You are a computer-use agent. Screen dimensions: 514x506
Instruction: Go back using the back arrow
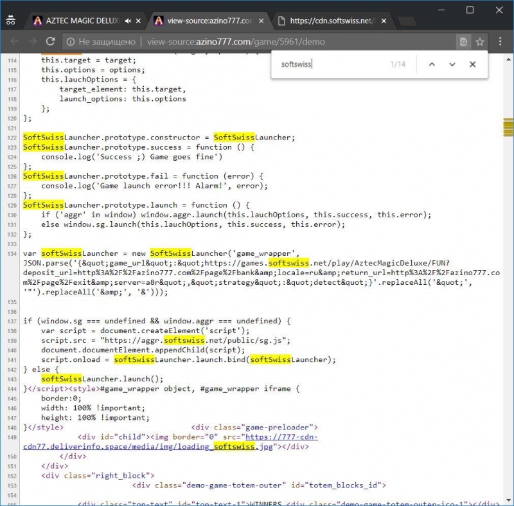[x=14, y=42]
